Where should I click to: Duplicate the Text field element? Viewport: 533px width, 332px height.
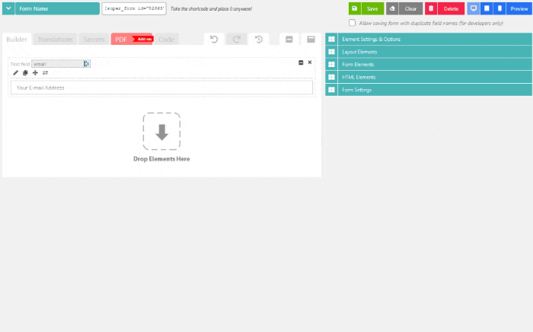[25, 73]
